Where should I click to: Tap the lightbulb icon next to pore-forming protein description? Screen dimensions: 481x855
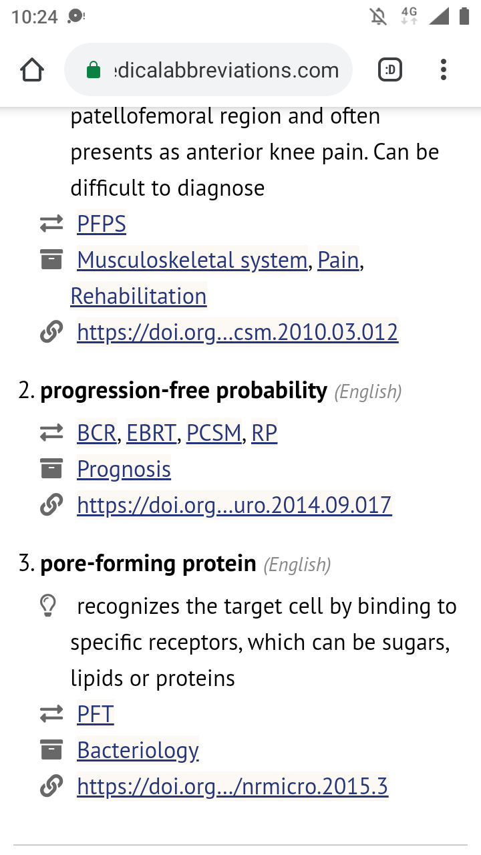tap(48, 606)
